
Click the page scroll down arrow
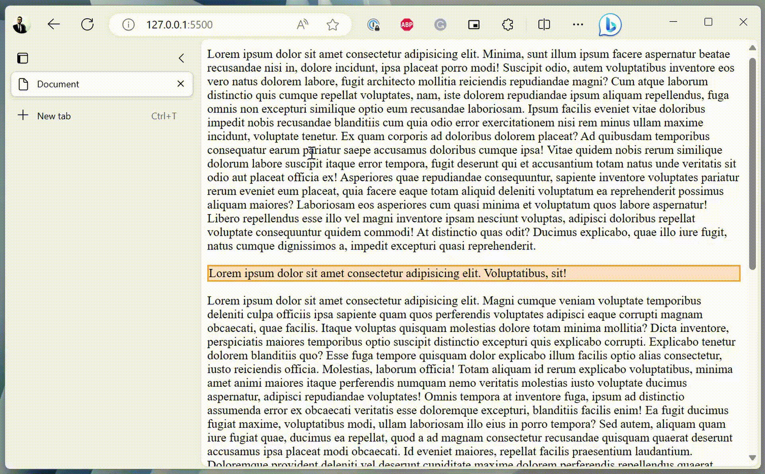tap(752, 458)
